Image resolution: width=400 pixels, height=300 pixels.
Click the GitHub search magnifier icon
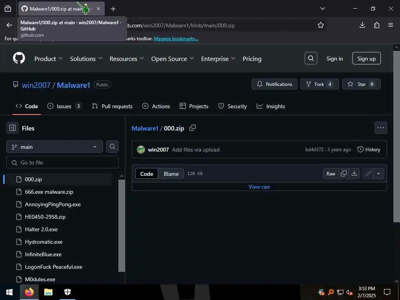(x=311, y=59)
